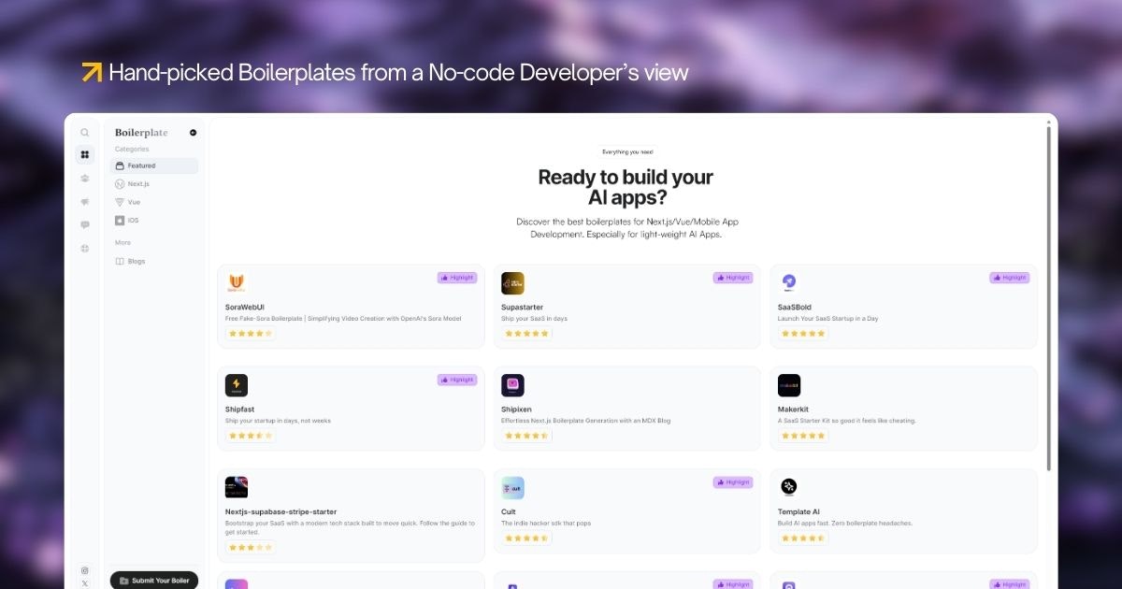Click the star rating on Makerkit card
Screen dimensions: 1122x589
(x=803, y=435)
